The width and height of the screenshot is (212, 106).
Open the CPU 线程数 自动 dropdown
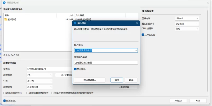pyautogui.click(x=187, y=29)
